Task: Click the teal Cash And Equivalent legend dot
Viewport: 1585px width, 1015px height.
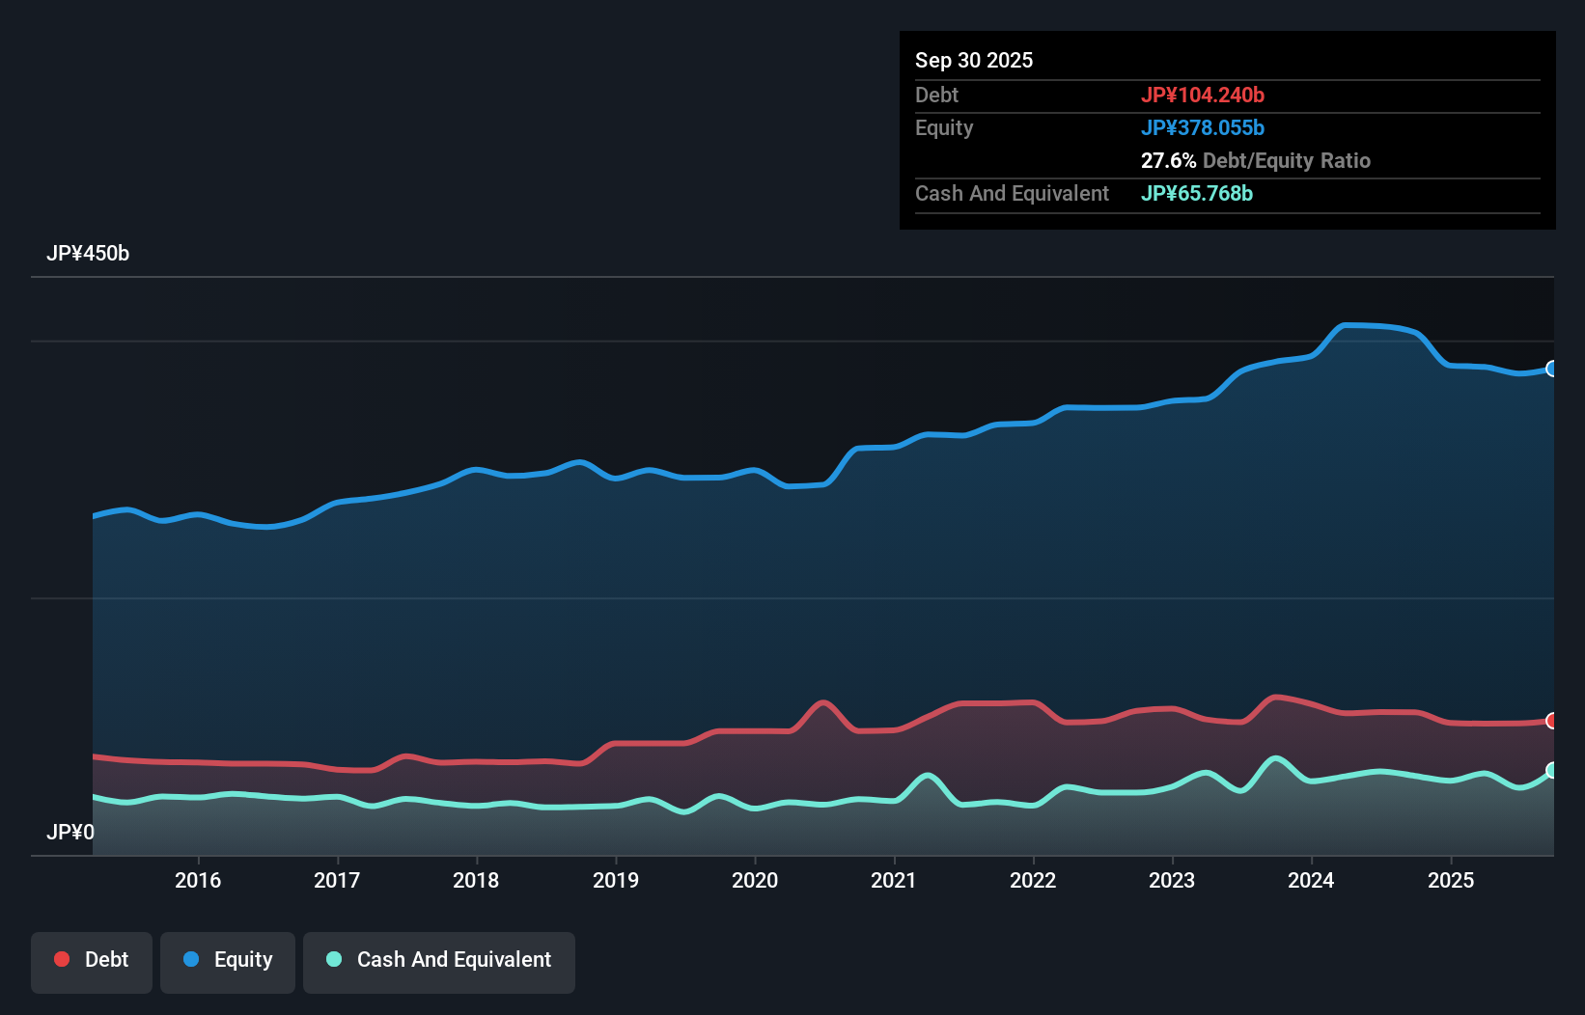Action: pyautogui.click(x=334, y=959)
